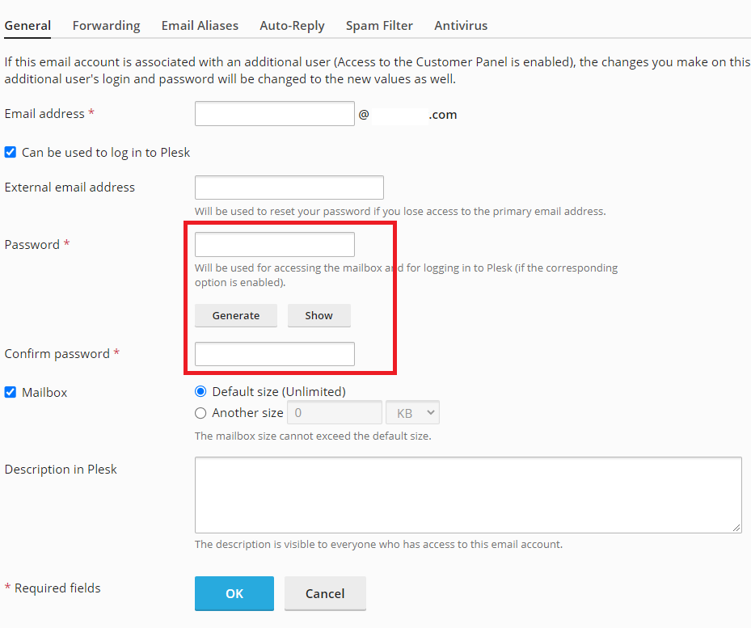Focus the Confirm password field
751x628 pixels.
[274, 354]
